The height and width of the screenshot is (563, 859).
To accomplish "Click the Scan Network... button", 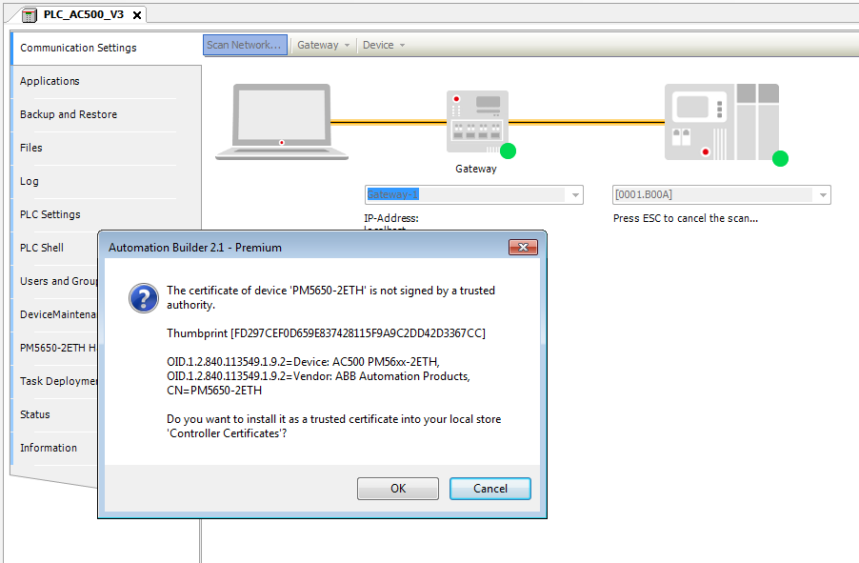I will (x=245, y=45).
